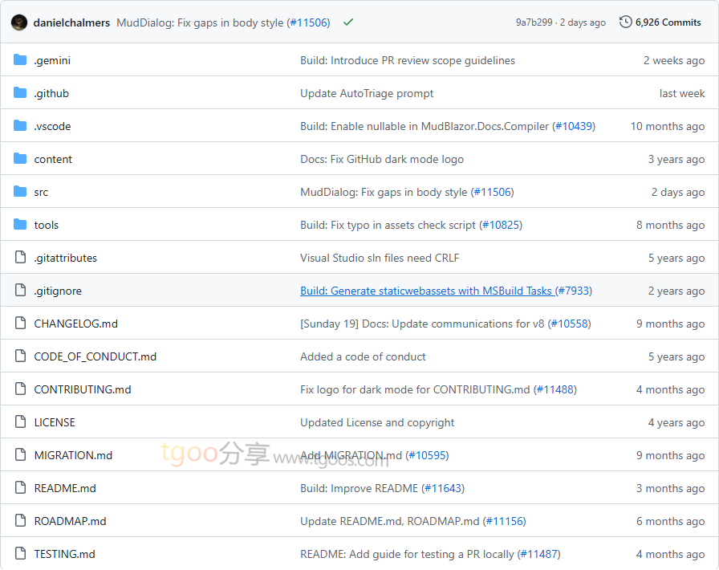Click the green commit status checkmark
This screenshot has width=719, height=570.
(347, 22)
